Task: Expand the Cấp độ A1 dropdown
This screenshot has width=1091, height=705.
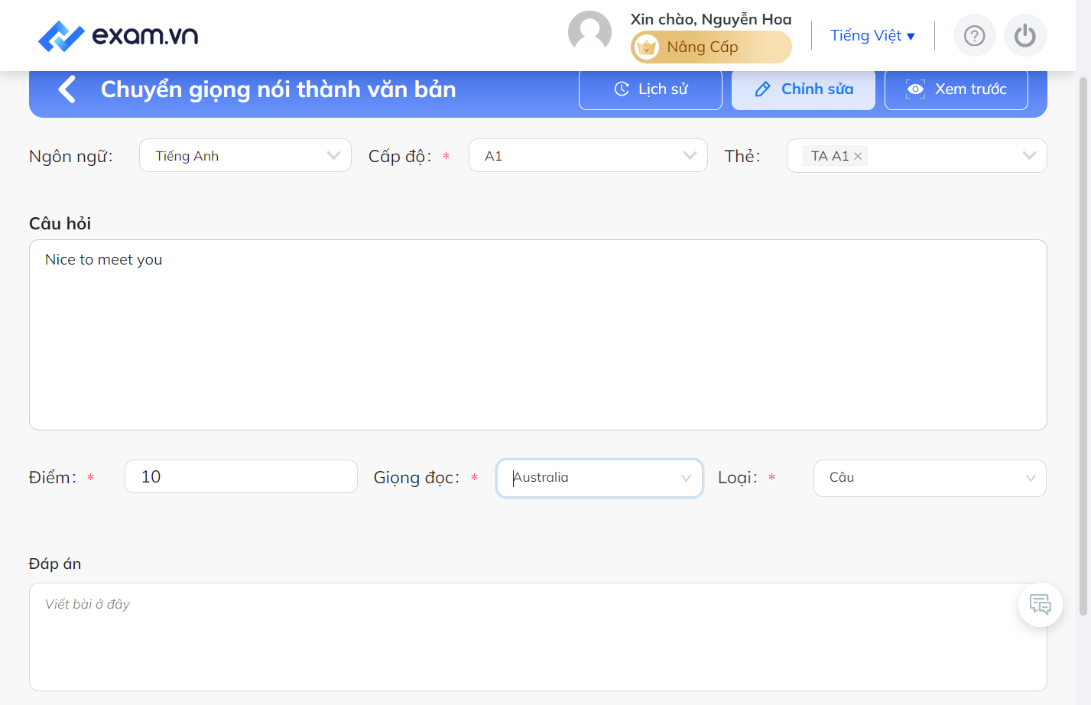Action: [x=588, y=155]
